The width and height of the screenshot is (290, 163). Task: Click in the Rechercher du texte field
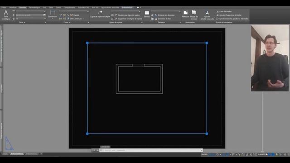coord(29,15)
